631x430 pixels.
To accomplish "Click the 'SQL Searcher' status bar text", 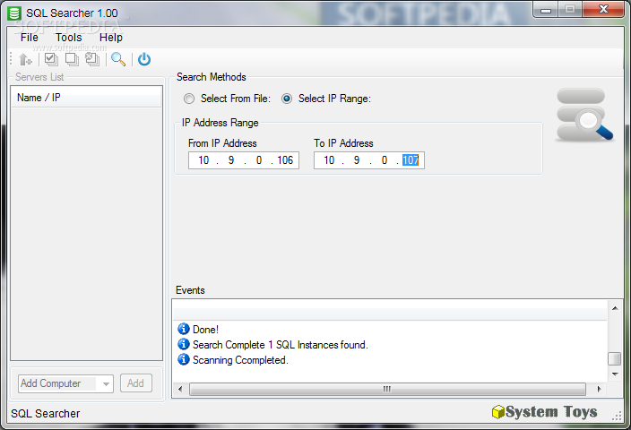I will tap(46, 414).
